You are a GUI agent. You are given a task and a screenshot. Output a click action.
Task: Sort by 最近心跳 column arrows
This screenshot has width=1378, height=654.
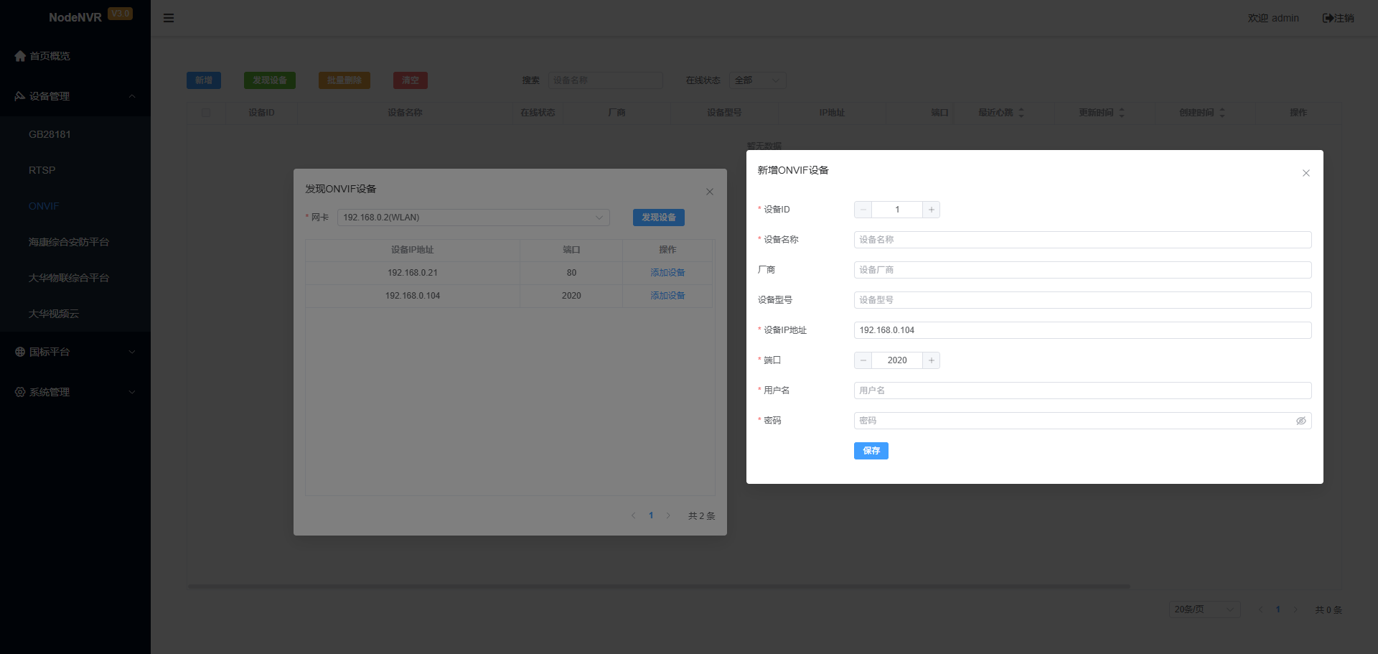point(1021,113)
